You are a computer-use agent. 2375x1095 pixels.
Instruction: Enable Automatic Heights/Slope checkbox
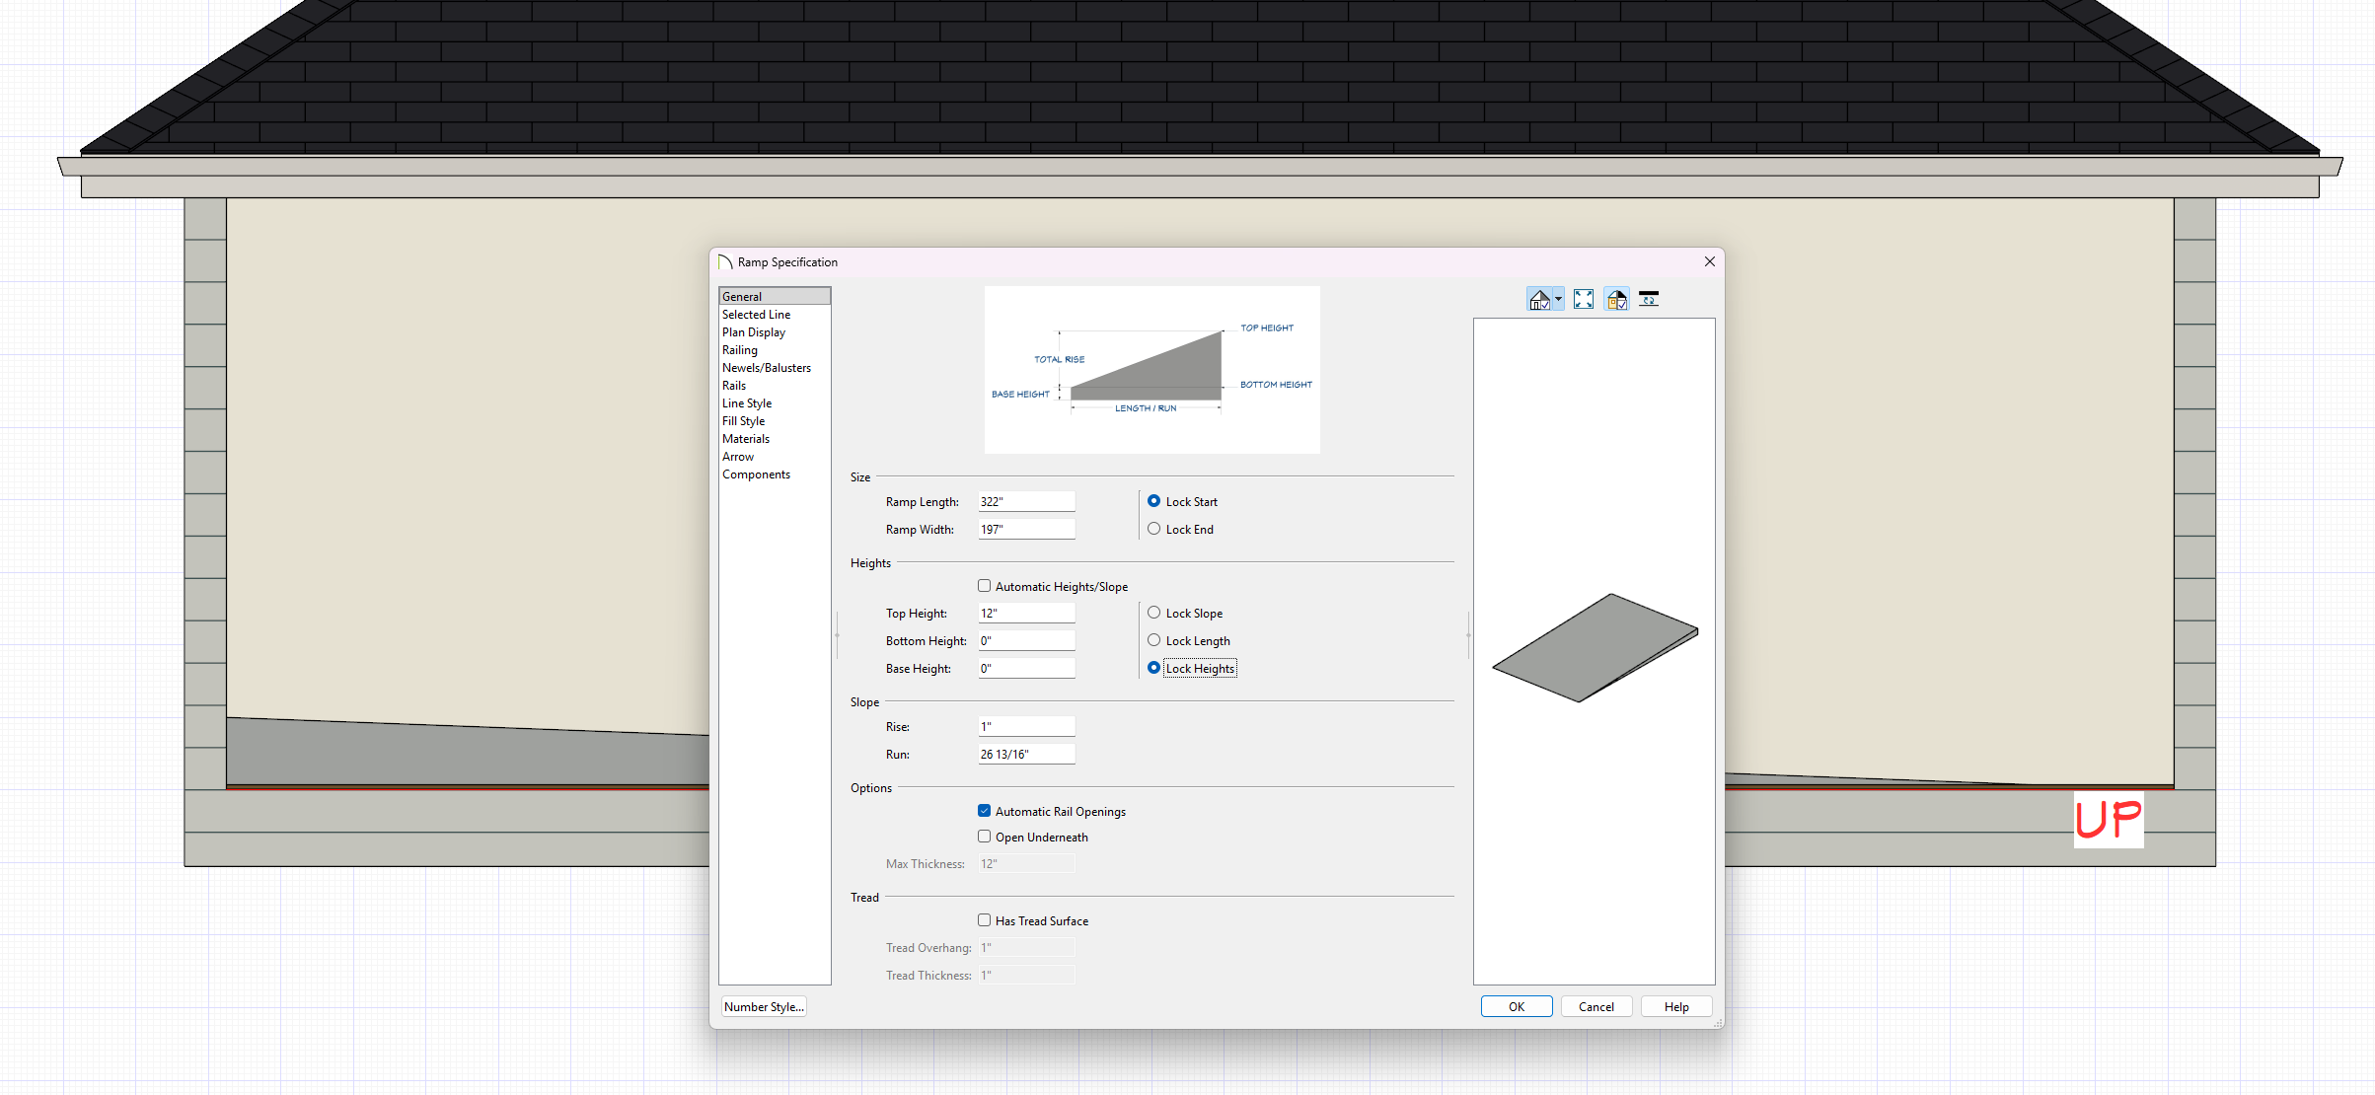coord(984,586)
